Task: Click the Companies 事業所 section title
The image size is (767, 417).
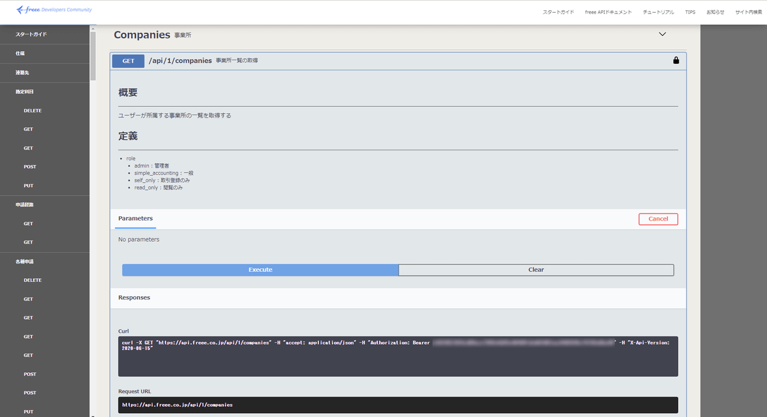Action: click(152, 35)
